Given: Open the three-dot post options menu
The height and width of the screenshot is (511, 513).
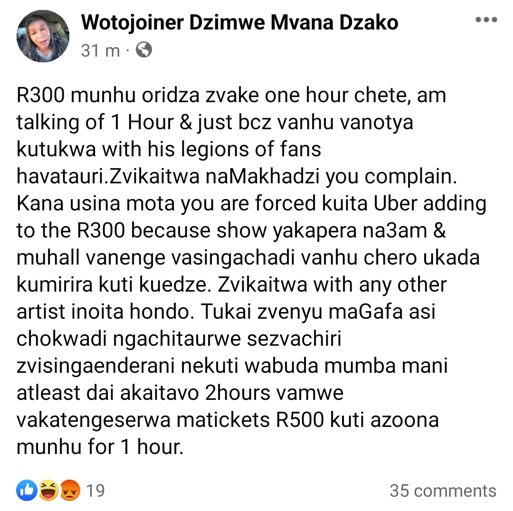Looking at the screenshot, I should [x=486, y=20].
